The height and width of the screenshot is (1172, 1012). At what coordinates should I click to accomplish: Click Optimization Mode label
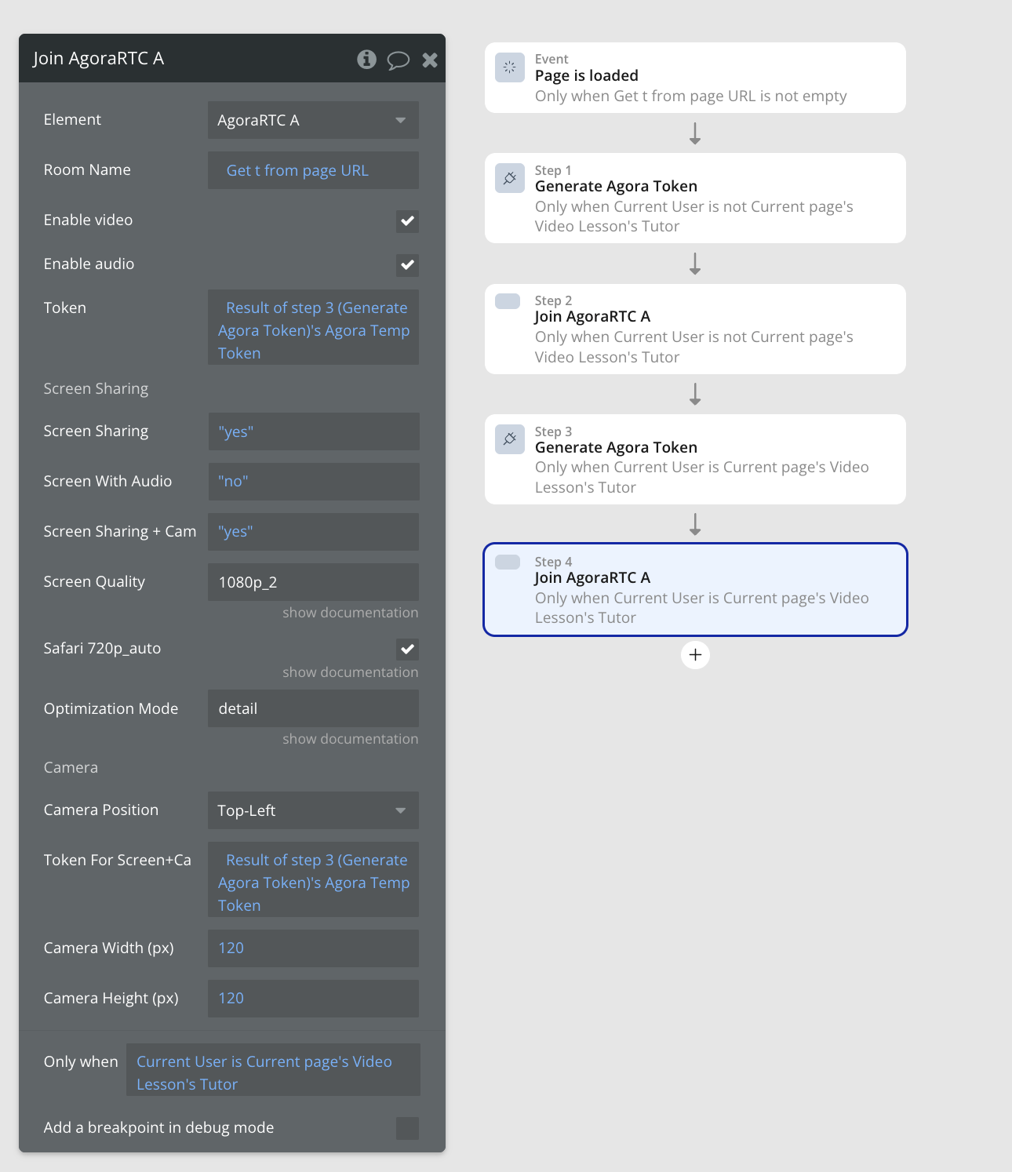click(x=111, y=709)
